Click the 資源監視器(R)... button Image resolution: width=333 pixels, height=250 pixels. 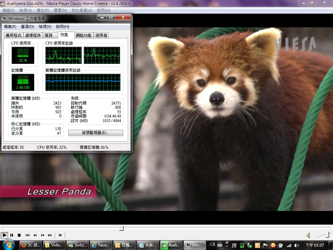point(96,133)
